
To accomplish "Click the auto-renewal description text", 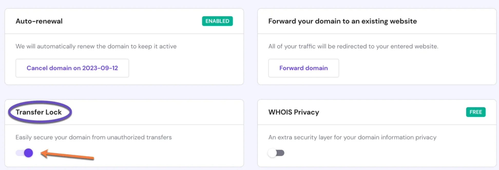I will [96, 46].
